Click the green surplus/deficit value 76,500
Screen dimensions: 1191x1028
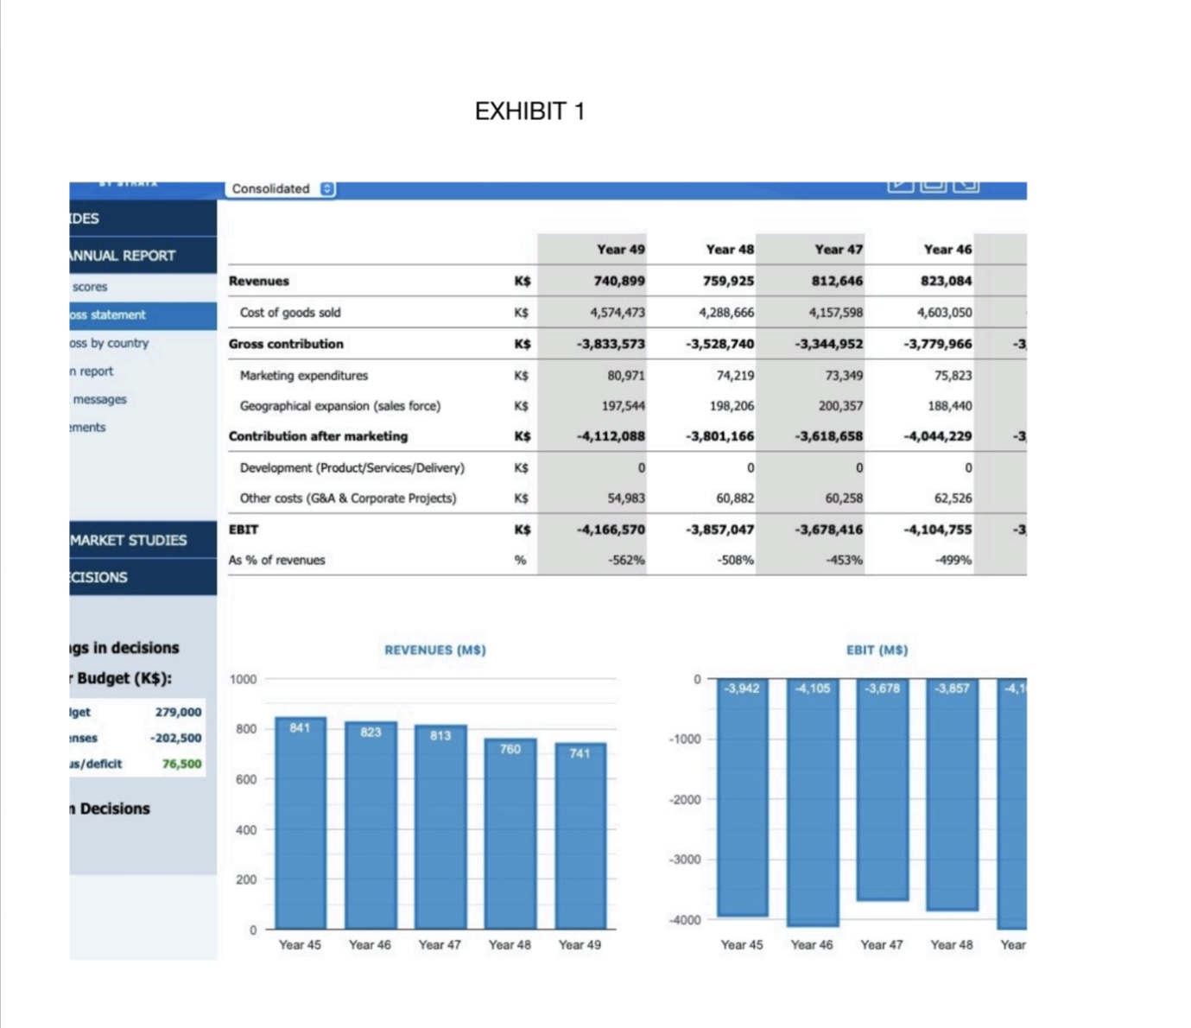[180, 764]
